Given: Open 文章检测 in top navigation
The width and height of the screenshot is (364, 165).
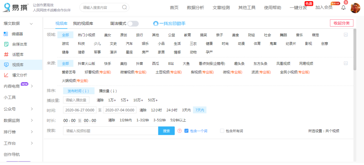Looking at the screenshot, I should pos(221,7).
